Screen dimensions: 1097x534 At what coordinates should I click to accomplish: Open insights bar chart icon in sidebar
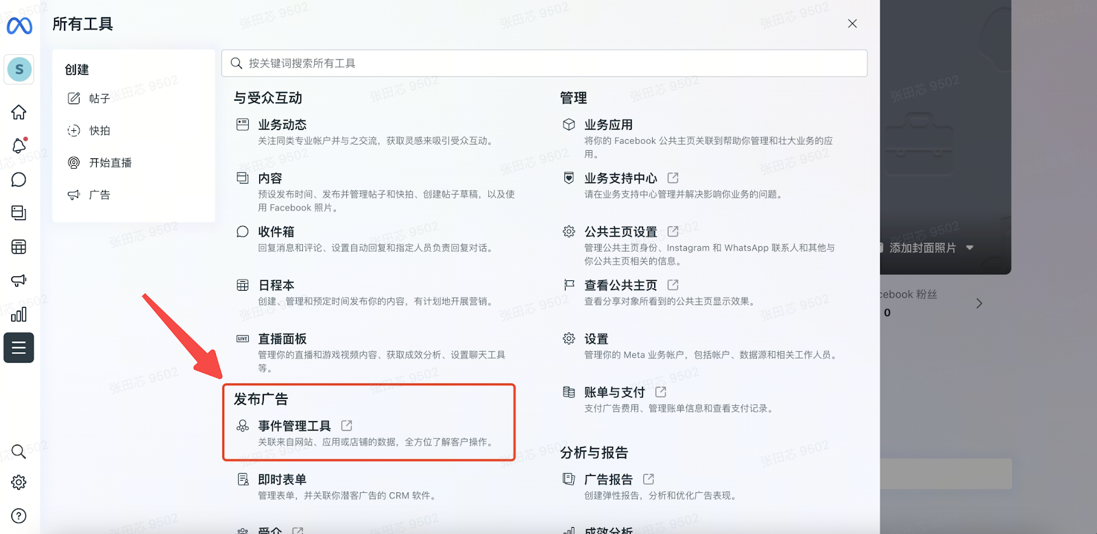(x=19, y=314)
